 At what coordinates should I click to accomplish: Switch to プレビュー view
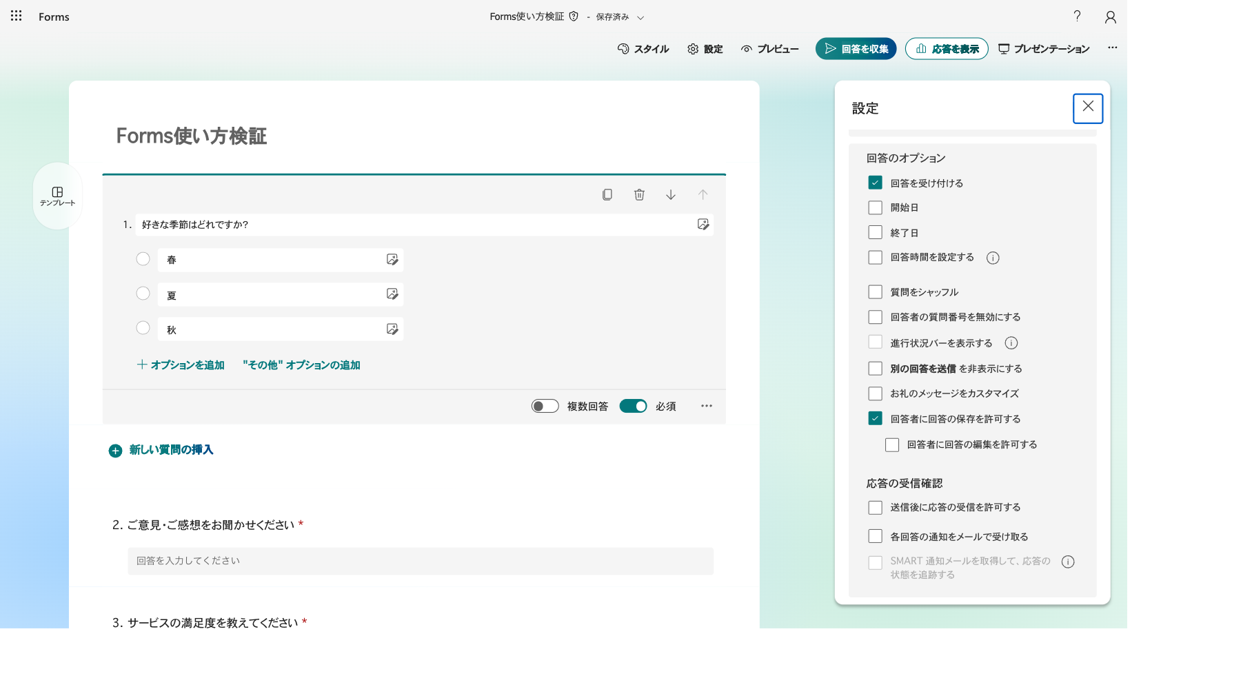[x=769, y=49]
